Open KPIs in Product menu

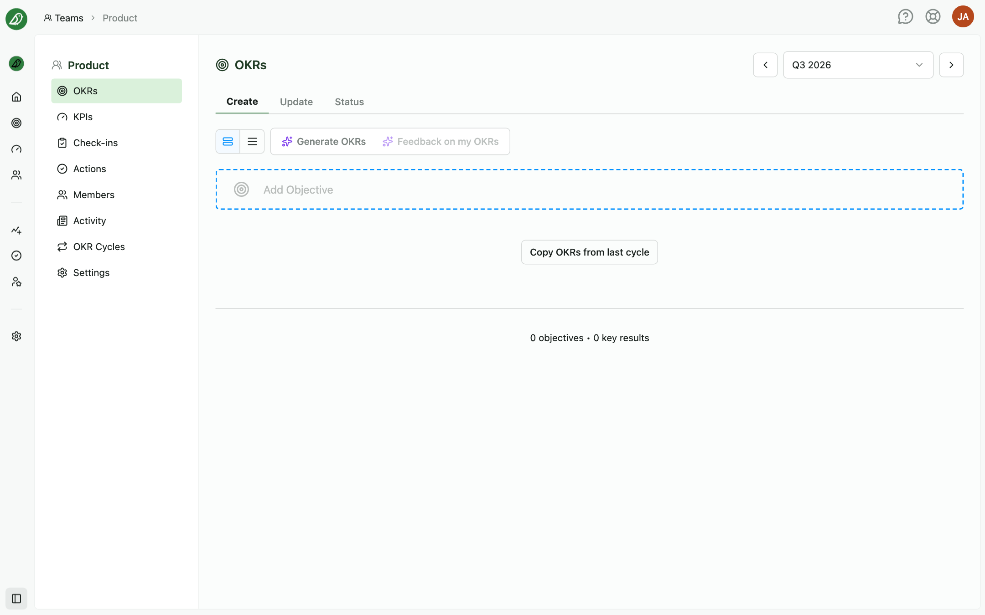pos(117,117)
